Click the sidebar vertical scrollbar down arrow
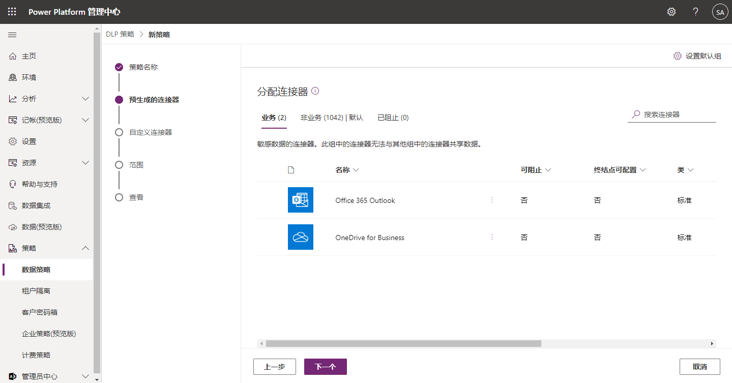This screenshot has width=732, height=383. [97, 379]
